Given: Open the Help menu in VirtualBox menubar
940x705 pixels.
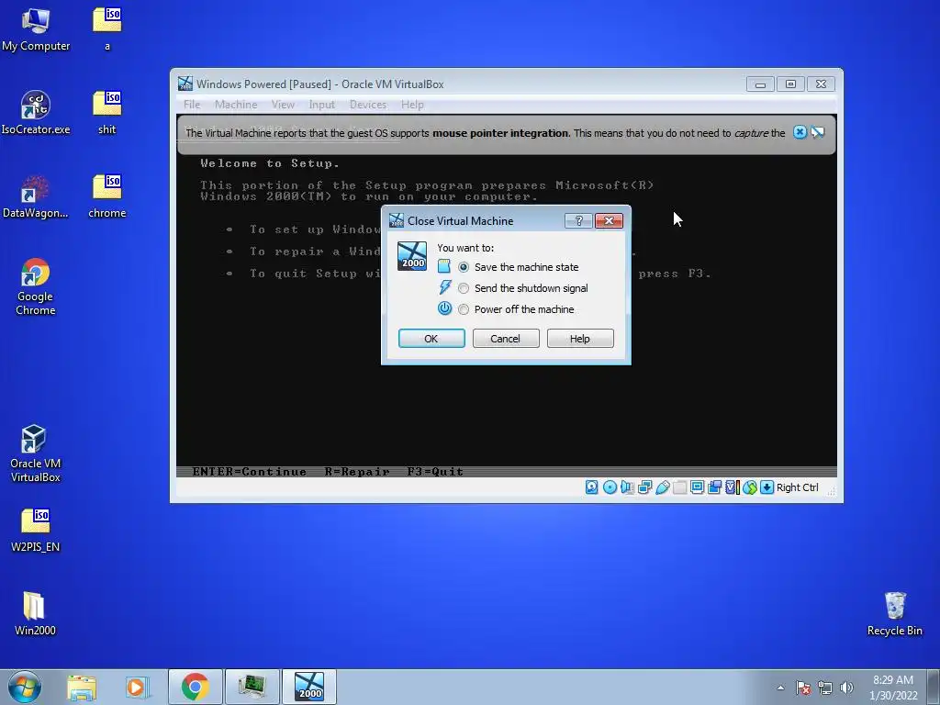Looking at the screenshot, I should (x=412, y=105).
